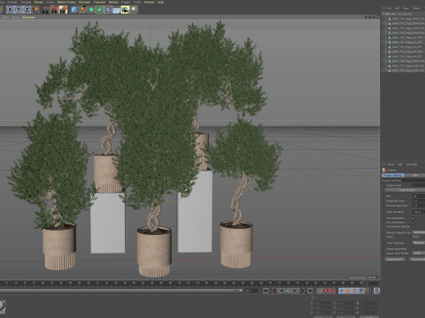Open the timeline layout icon
425x318 pixels.
[376, 291]
